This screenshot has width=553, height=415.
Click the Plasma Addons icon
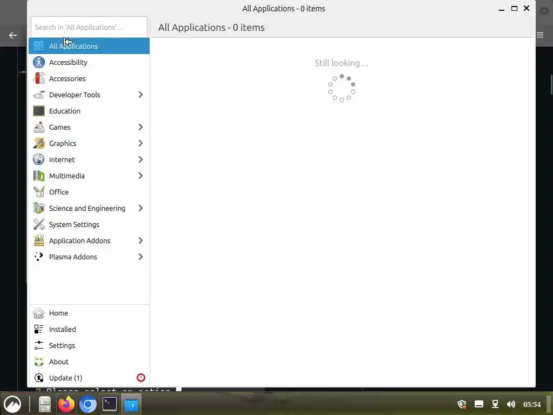[39, 257]
